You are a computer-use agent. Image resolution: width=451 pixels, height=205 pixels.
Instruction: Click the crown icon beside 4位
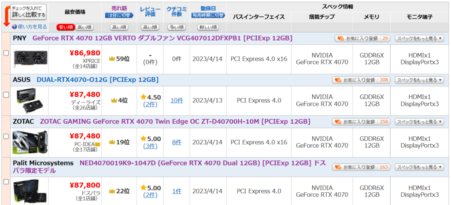[114, 100]
